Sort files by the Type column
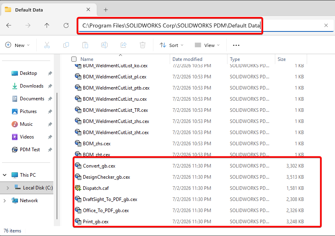Viewport: 335px width, 236px height. pos(235,59)
